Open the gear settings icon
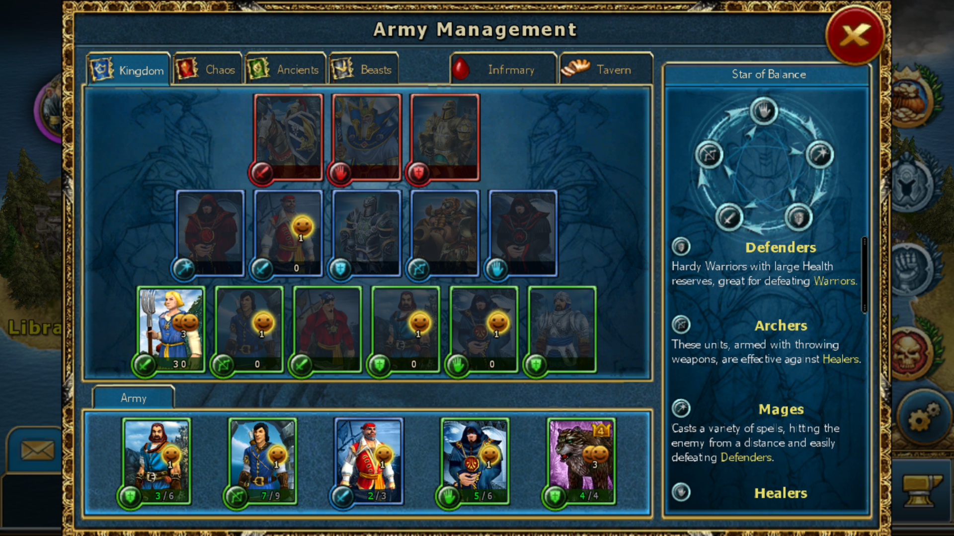Image resolution: width=954 pixels, height=536 pixels. point(923,417)
